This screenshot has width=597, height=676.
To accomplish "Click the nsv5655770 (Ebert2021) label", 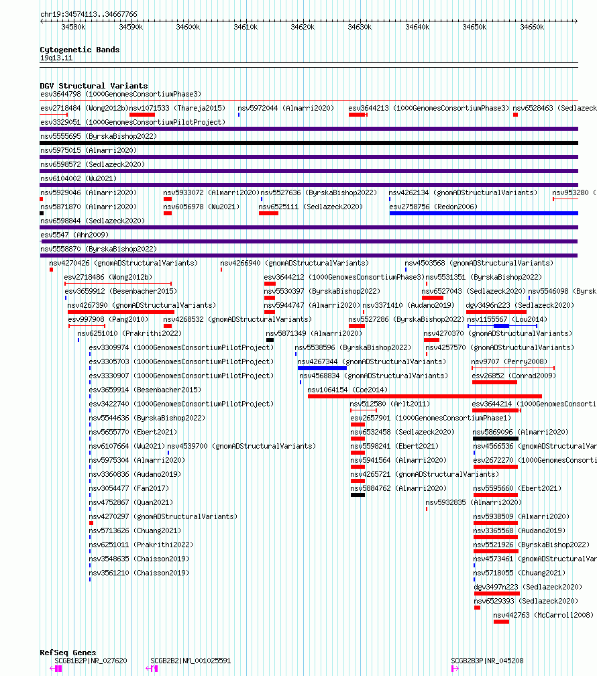I will (x=133, y=432).
